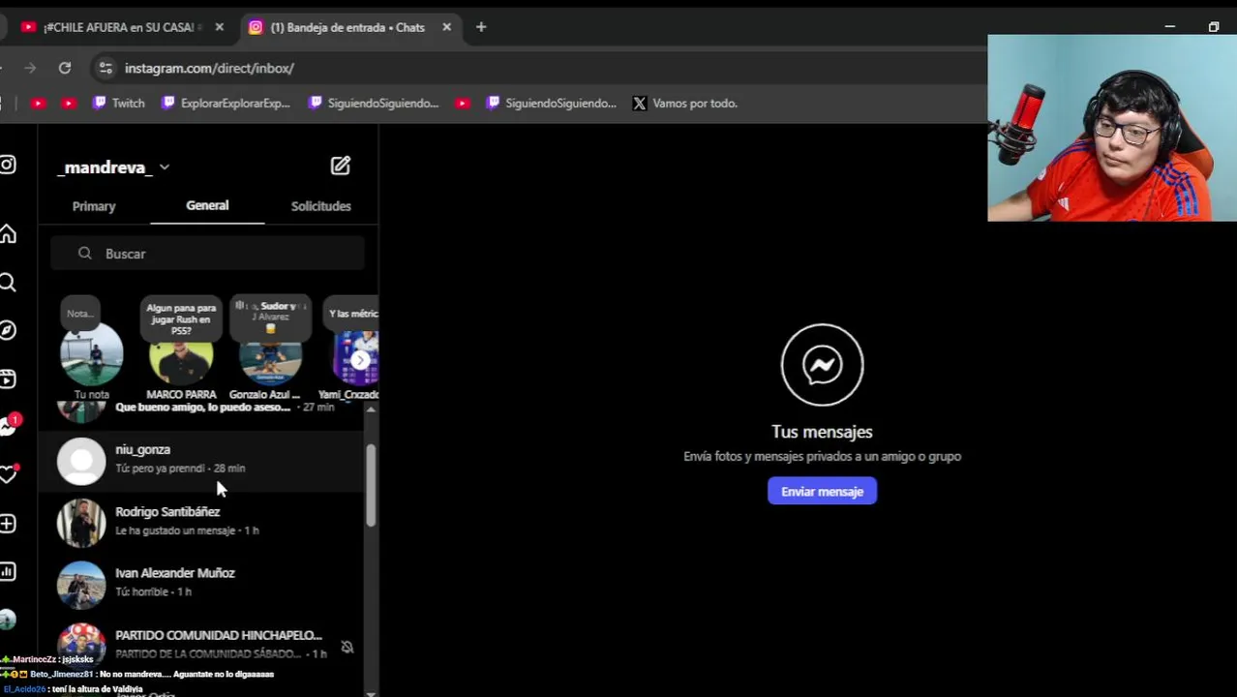Image resolution: width=1237 pixels, height=697 pixels.
Task: Click the Enviar mensaje button
Action: [822, 492]
